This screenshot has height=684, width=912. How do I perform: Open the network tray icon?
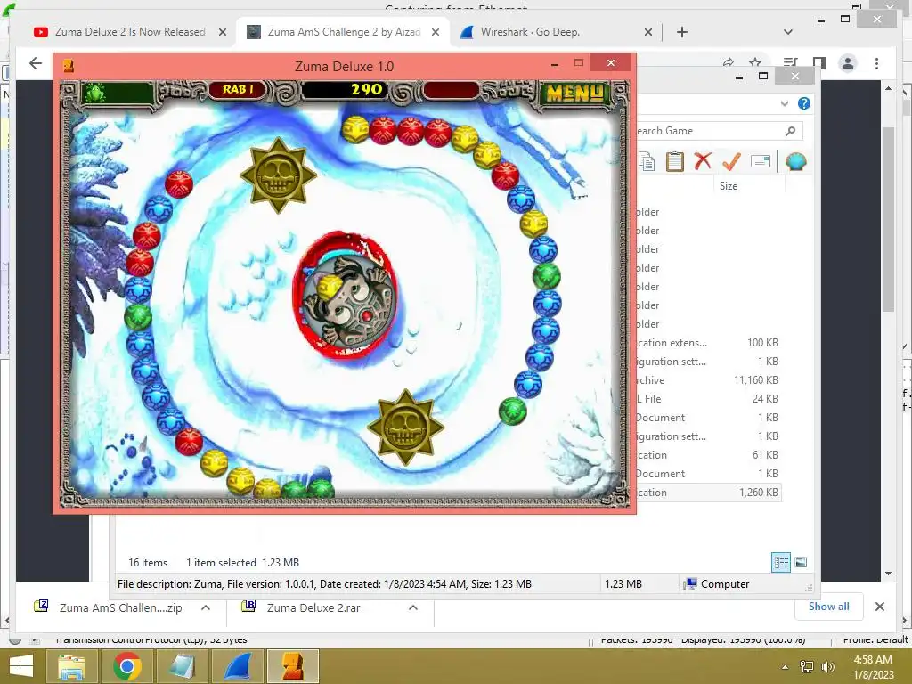pyautogui.click(x=807, y=667)
